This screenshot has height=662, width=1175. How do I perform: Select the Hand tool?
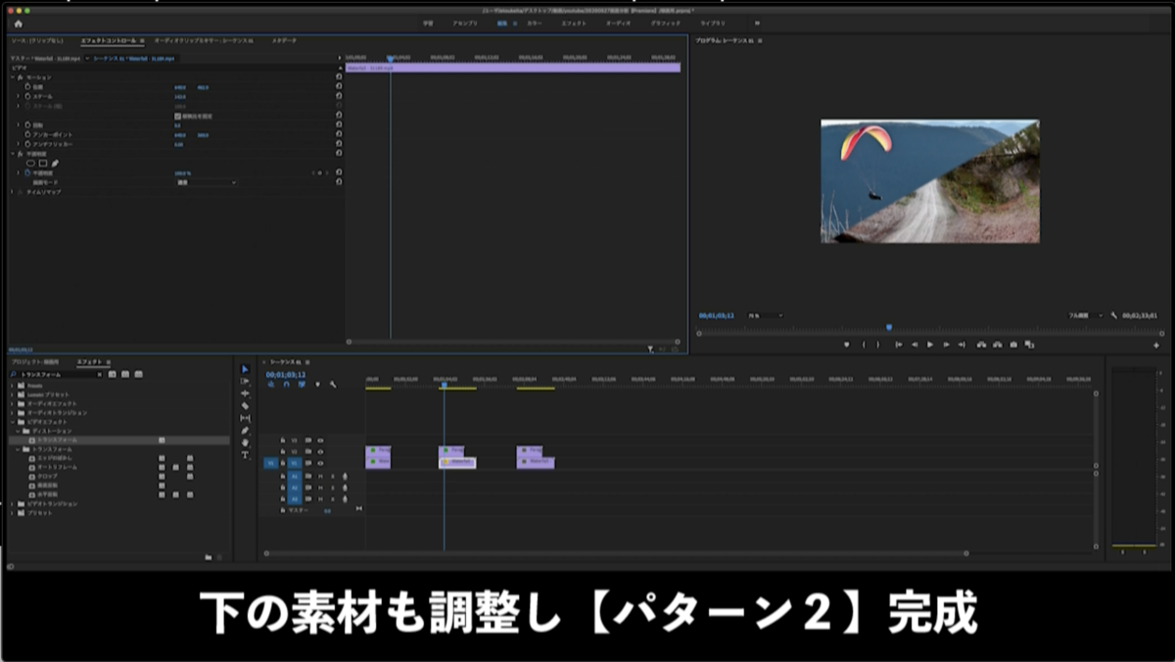click(243, 439)
